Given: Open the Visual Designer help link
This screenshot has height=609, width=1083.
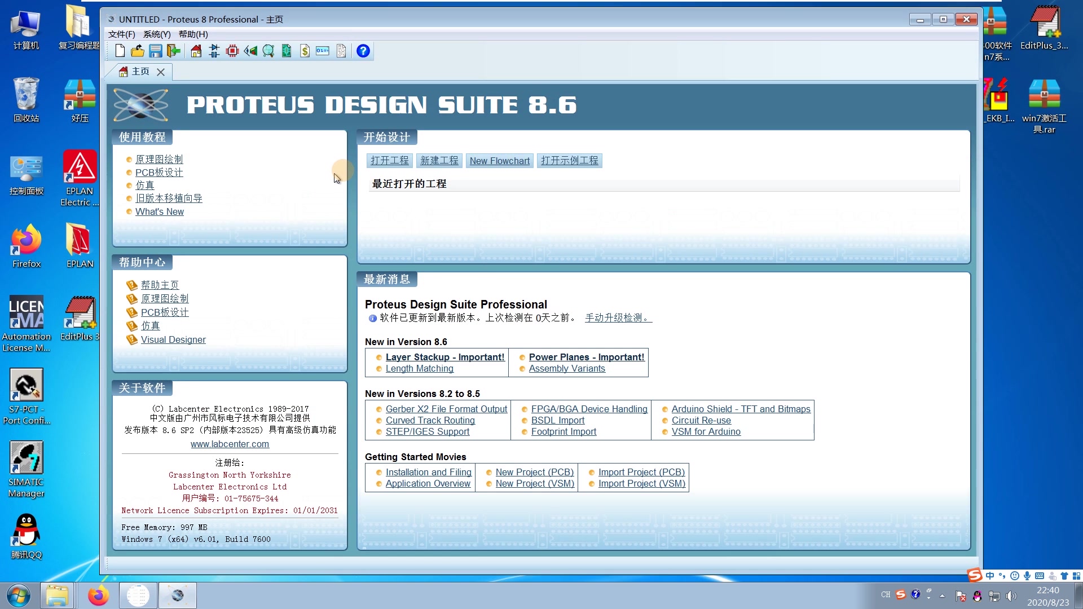Looking at the screenshot, I should (x=173, y=339).
